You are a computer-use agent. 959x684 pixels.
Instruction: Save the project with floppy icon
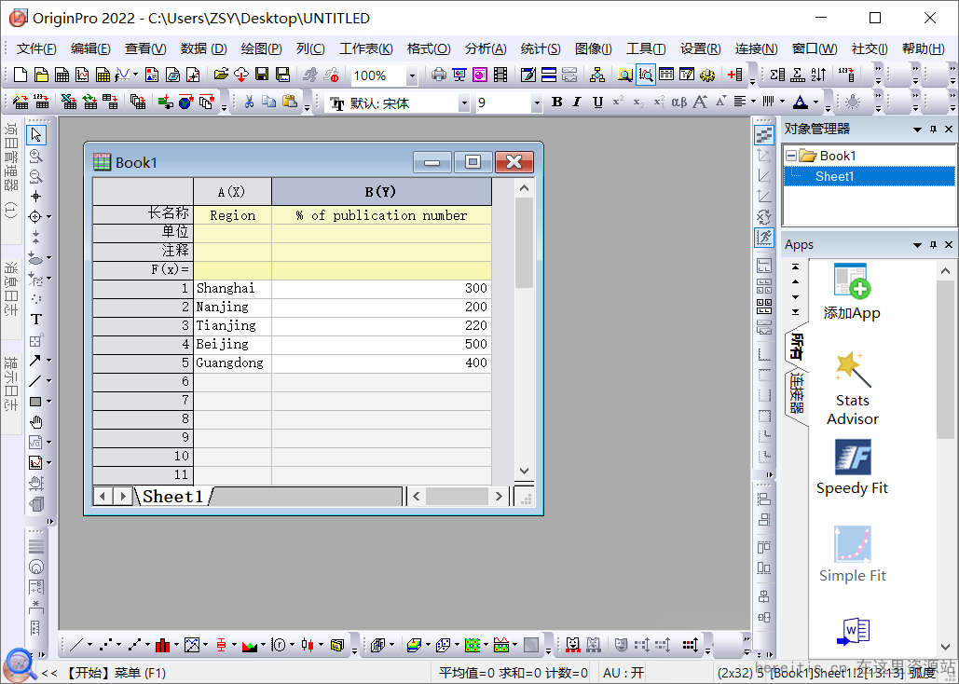coord(262,75)
